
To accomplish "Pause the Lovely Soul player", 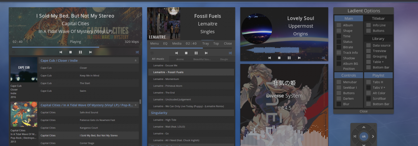I will pos(289,58).
